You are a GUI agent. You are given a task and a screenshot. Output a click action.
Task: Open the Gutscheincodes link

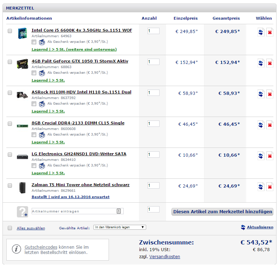(x=41, y=247)
